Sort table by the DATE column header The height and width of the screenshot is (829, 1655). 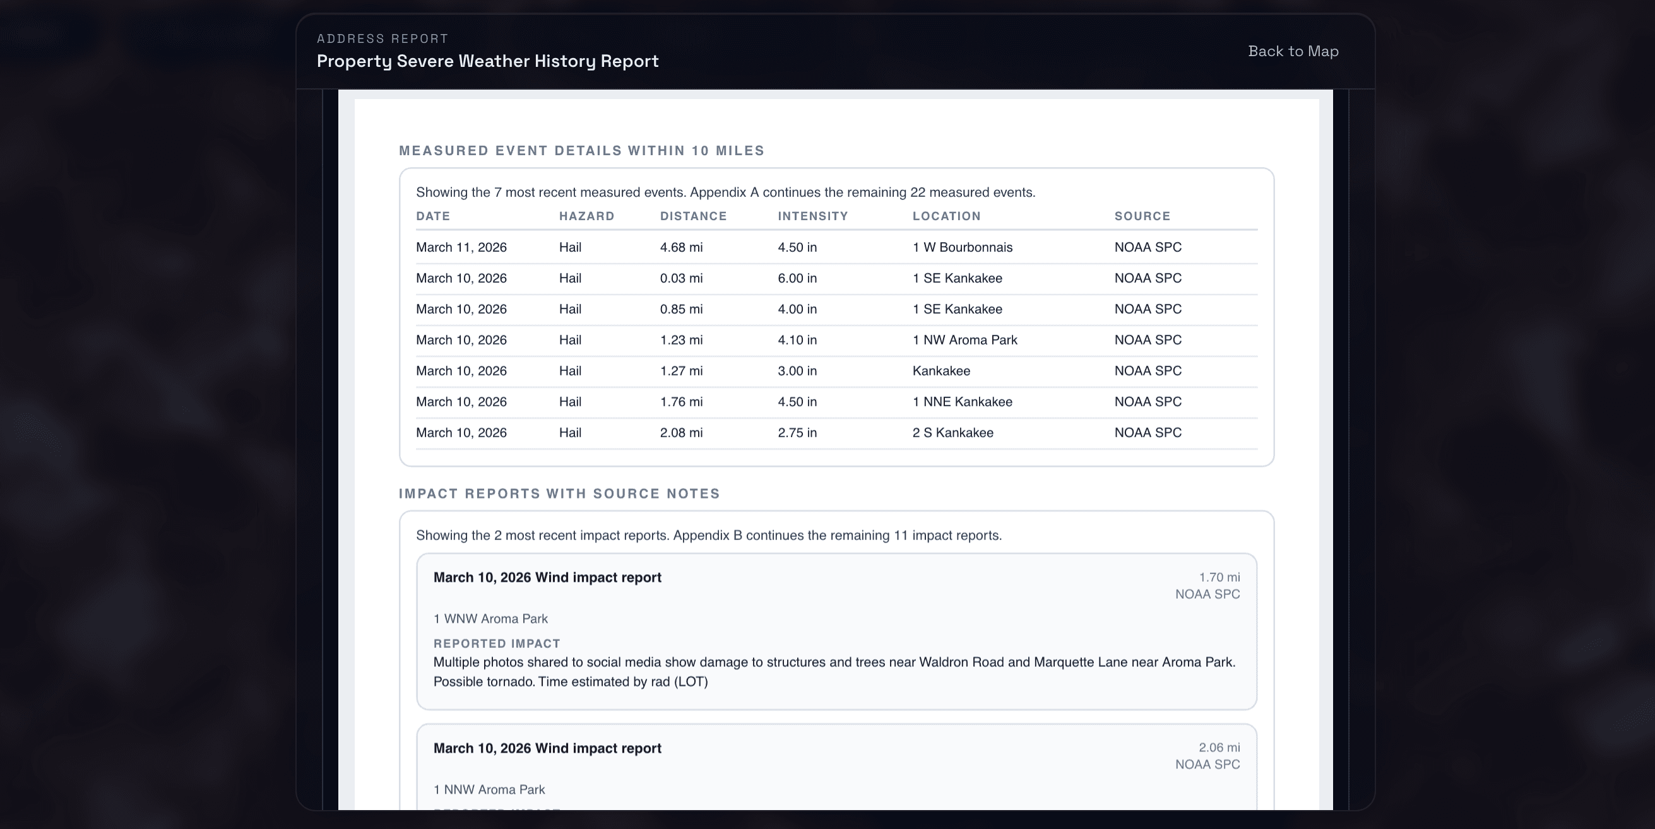click(433, 216)
